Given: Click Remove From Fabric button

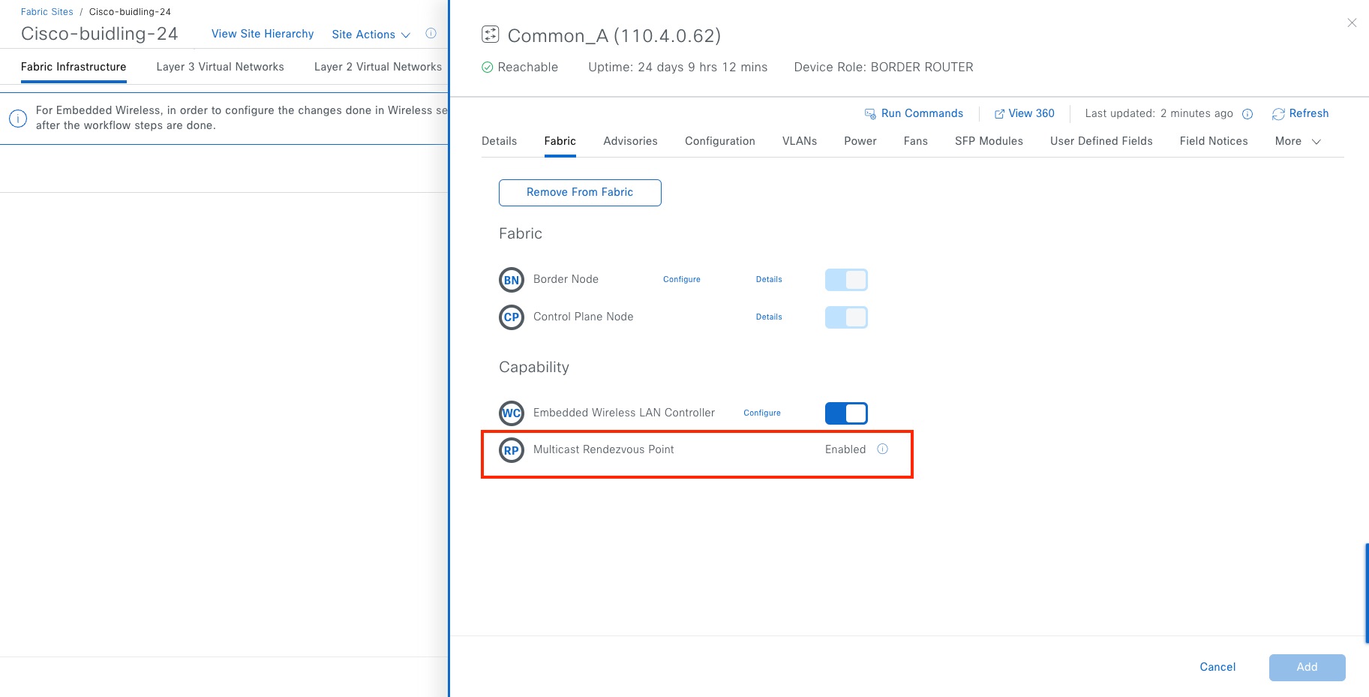Looking at the screenshot, I should [580, 193].
